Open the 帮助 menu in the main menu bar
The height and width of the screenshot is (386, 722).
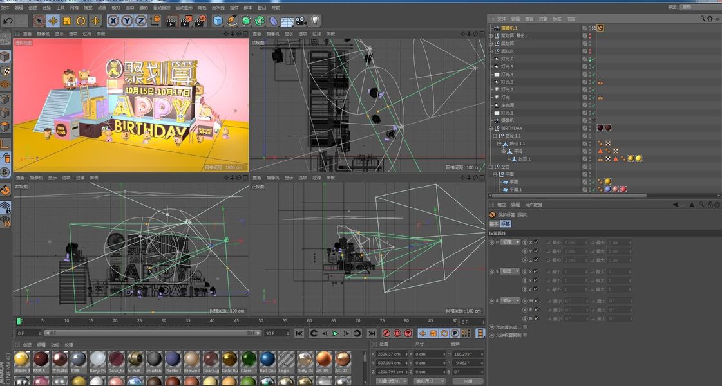[x=276, y=8]
